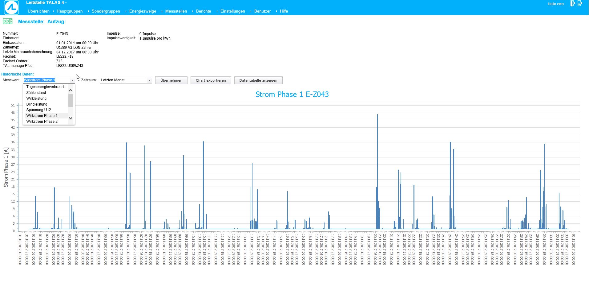
Task: Click the LES22.U389.Z43 path value
Action: point(70,66)
